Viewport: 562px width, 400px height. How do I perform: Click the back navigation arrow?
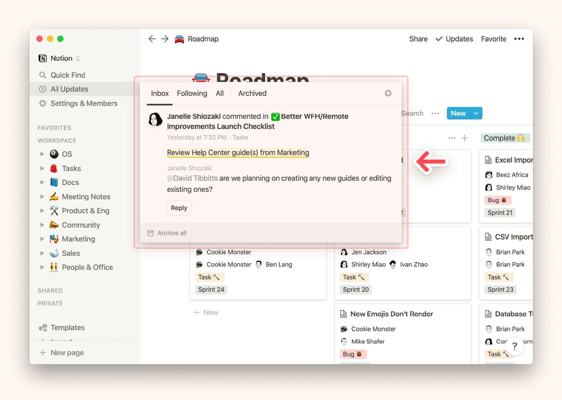click(152, 39)
